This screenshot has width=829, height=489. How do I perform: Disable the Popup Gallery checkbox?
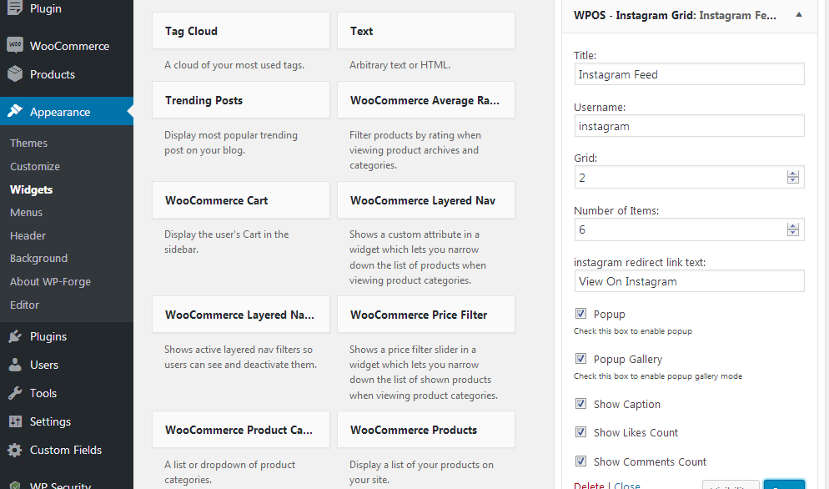click(580, 359)
